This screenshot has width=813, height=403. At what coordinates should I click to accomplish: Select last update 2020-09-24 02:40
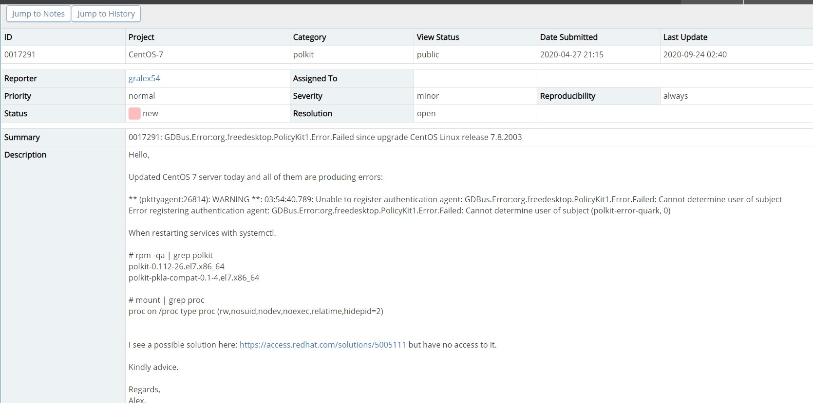[x=695, y=54]
